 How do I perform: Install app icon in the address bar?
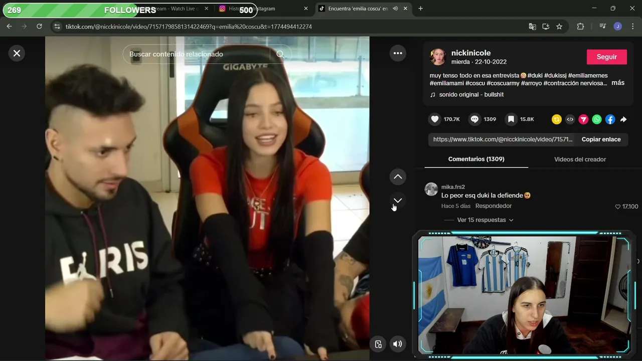point(546,27)
